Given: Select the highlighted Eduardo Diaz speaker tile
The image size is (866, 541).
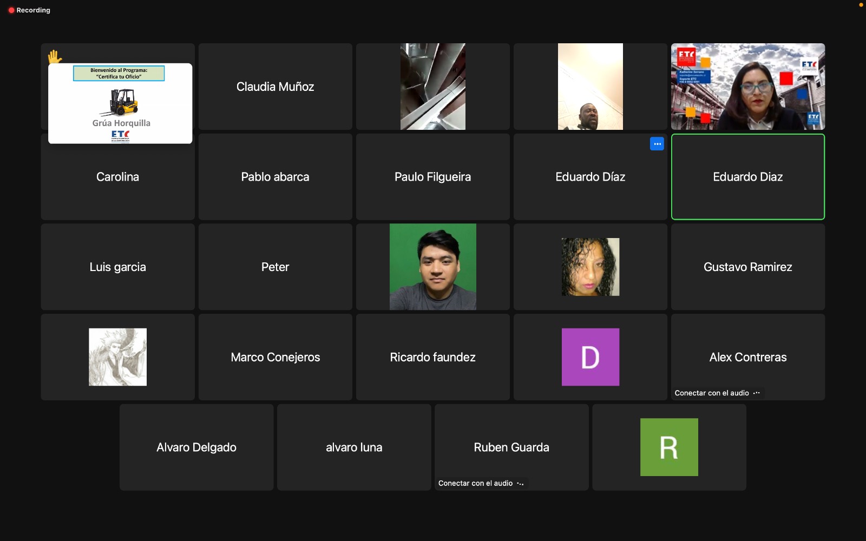Looking at the screenshot, I should [x=747, y=177].
